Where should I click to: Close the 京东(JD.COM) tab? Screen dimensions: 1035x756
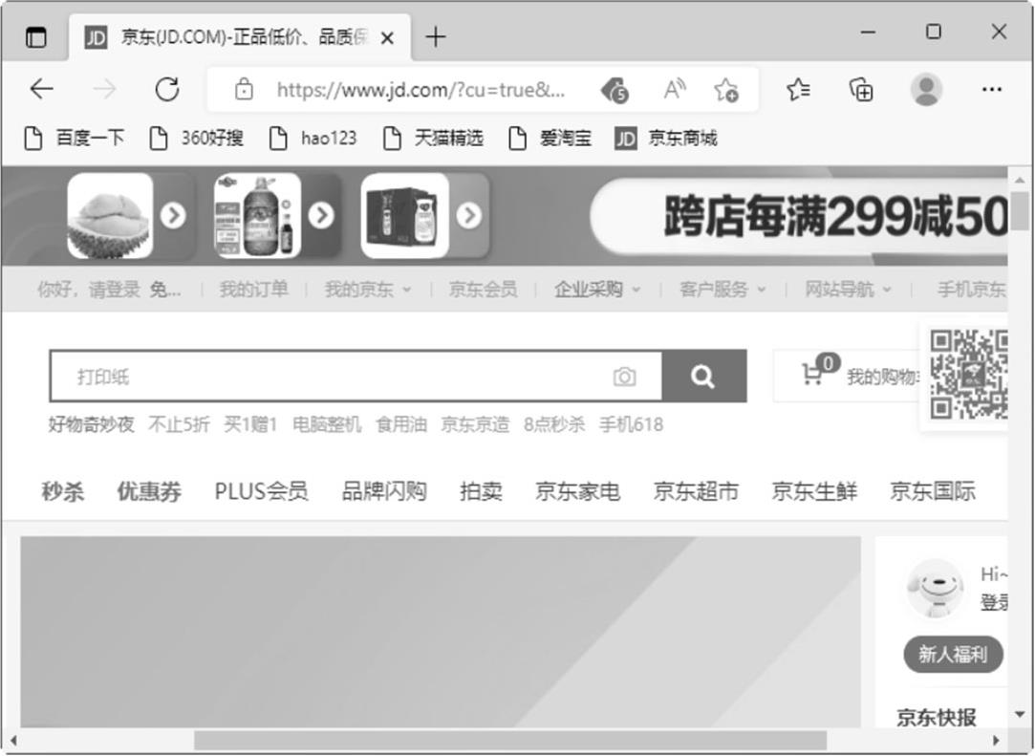(x=387, y=38)
